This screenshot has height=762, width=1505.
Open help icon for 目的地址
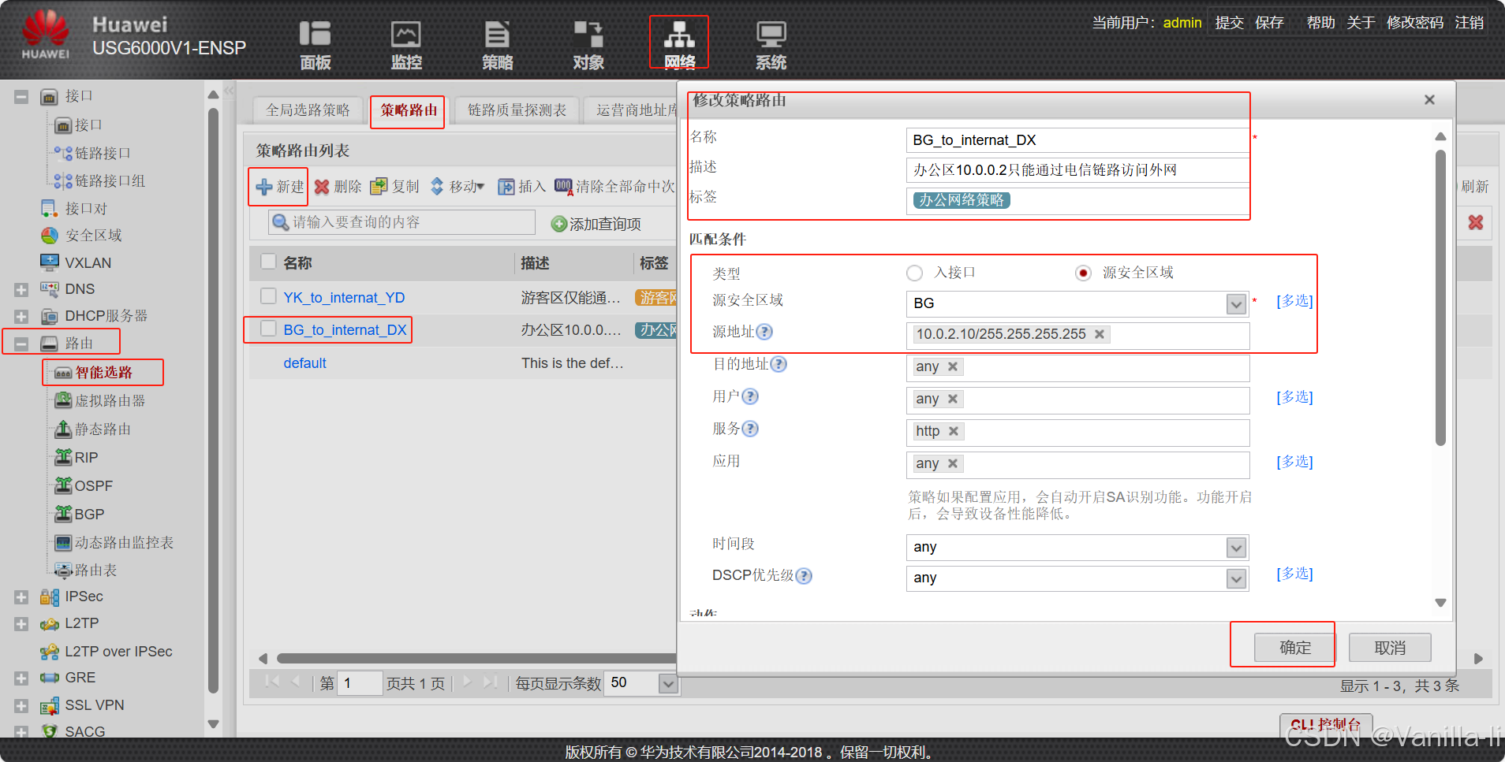(x=779, y=364)
